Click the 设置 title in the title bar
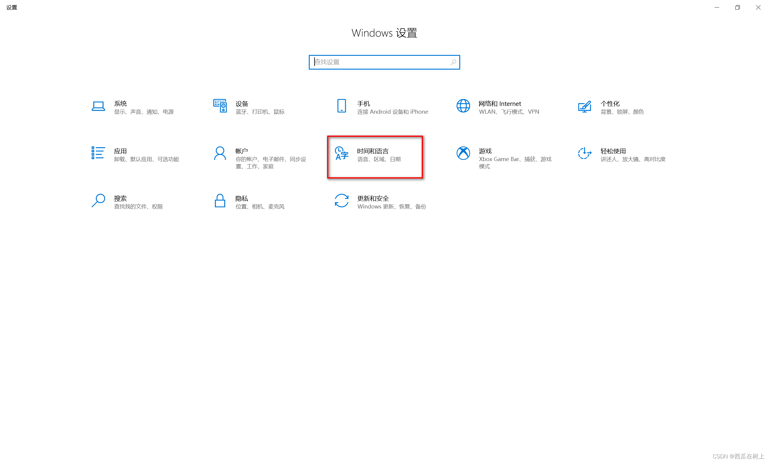The width and height of the screenshot is (769, 462). pyautogui.click(x=12, y=7)
